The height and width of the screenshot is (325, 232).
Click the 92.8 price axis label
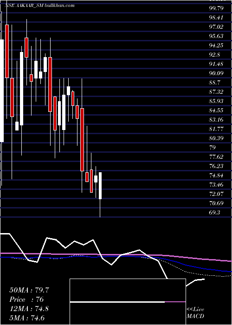click(214, 55)
